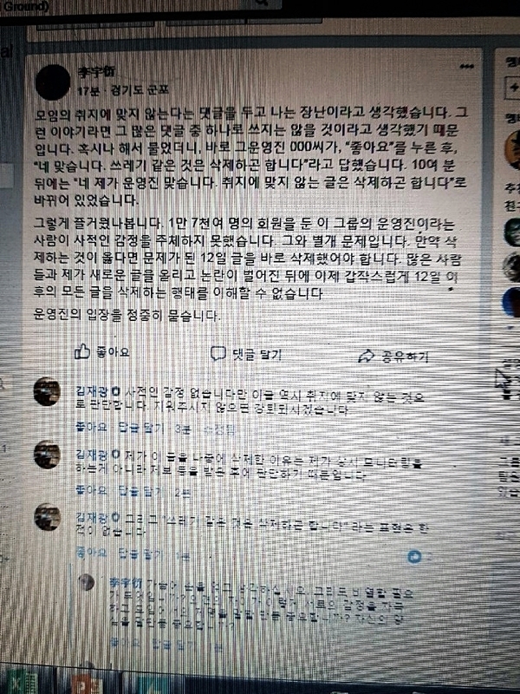Click the post author's black profile picture
The height and width of the screenshot is (694, 520).
point(52,82)
